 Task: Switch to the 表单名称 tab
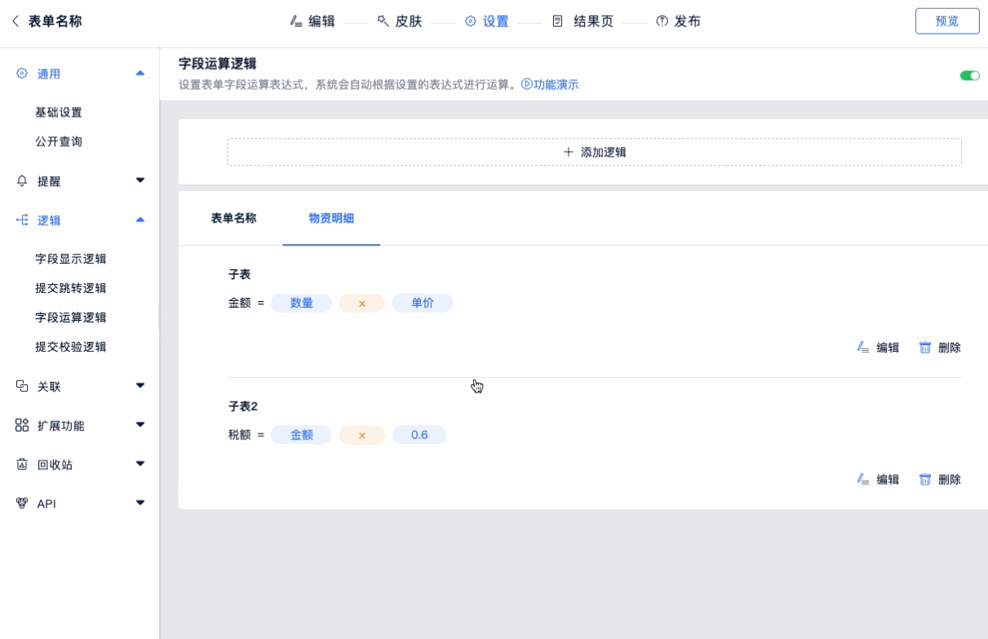pos(233,219)
